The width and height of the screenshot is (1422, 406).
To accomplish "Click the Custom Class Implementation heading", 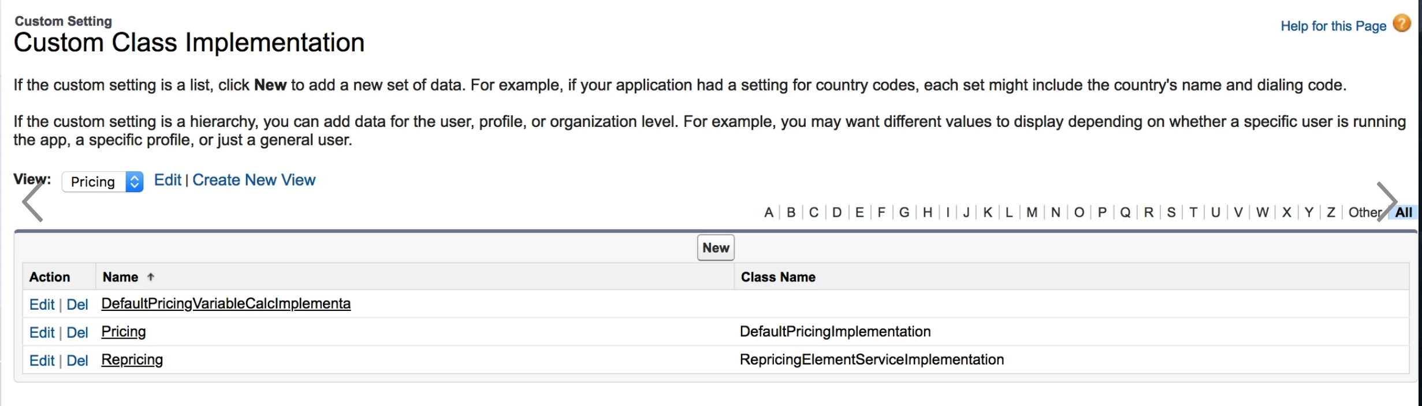I will (189, 43).
